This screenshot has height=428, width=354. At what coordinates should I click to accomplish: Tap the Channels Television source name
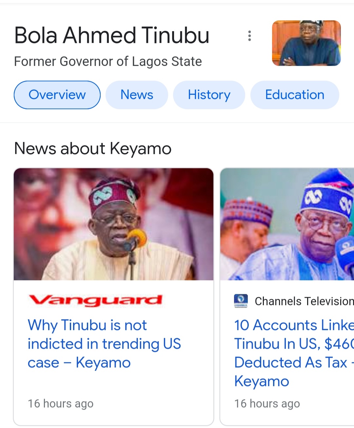(x=304, y=301)
